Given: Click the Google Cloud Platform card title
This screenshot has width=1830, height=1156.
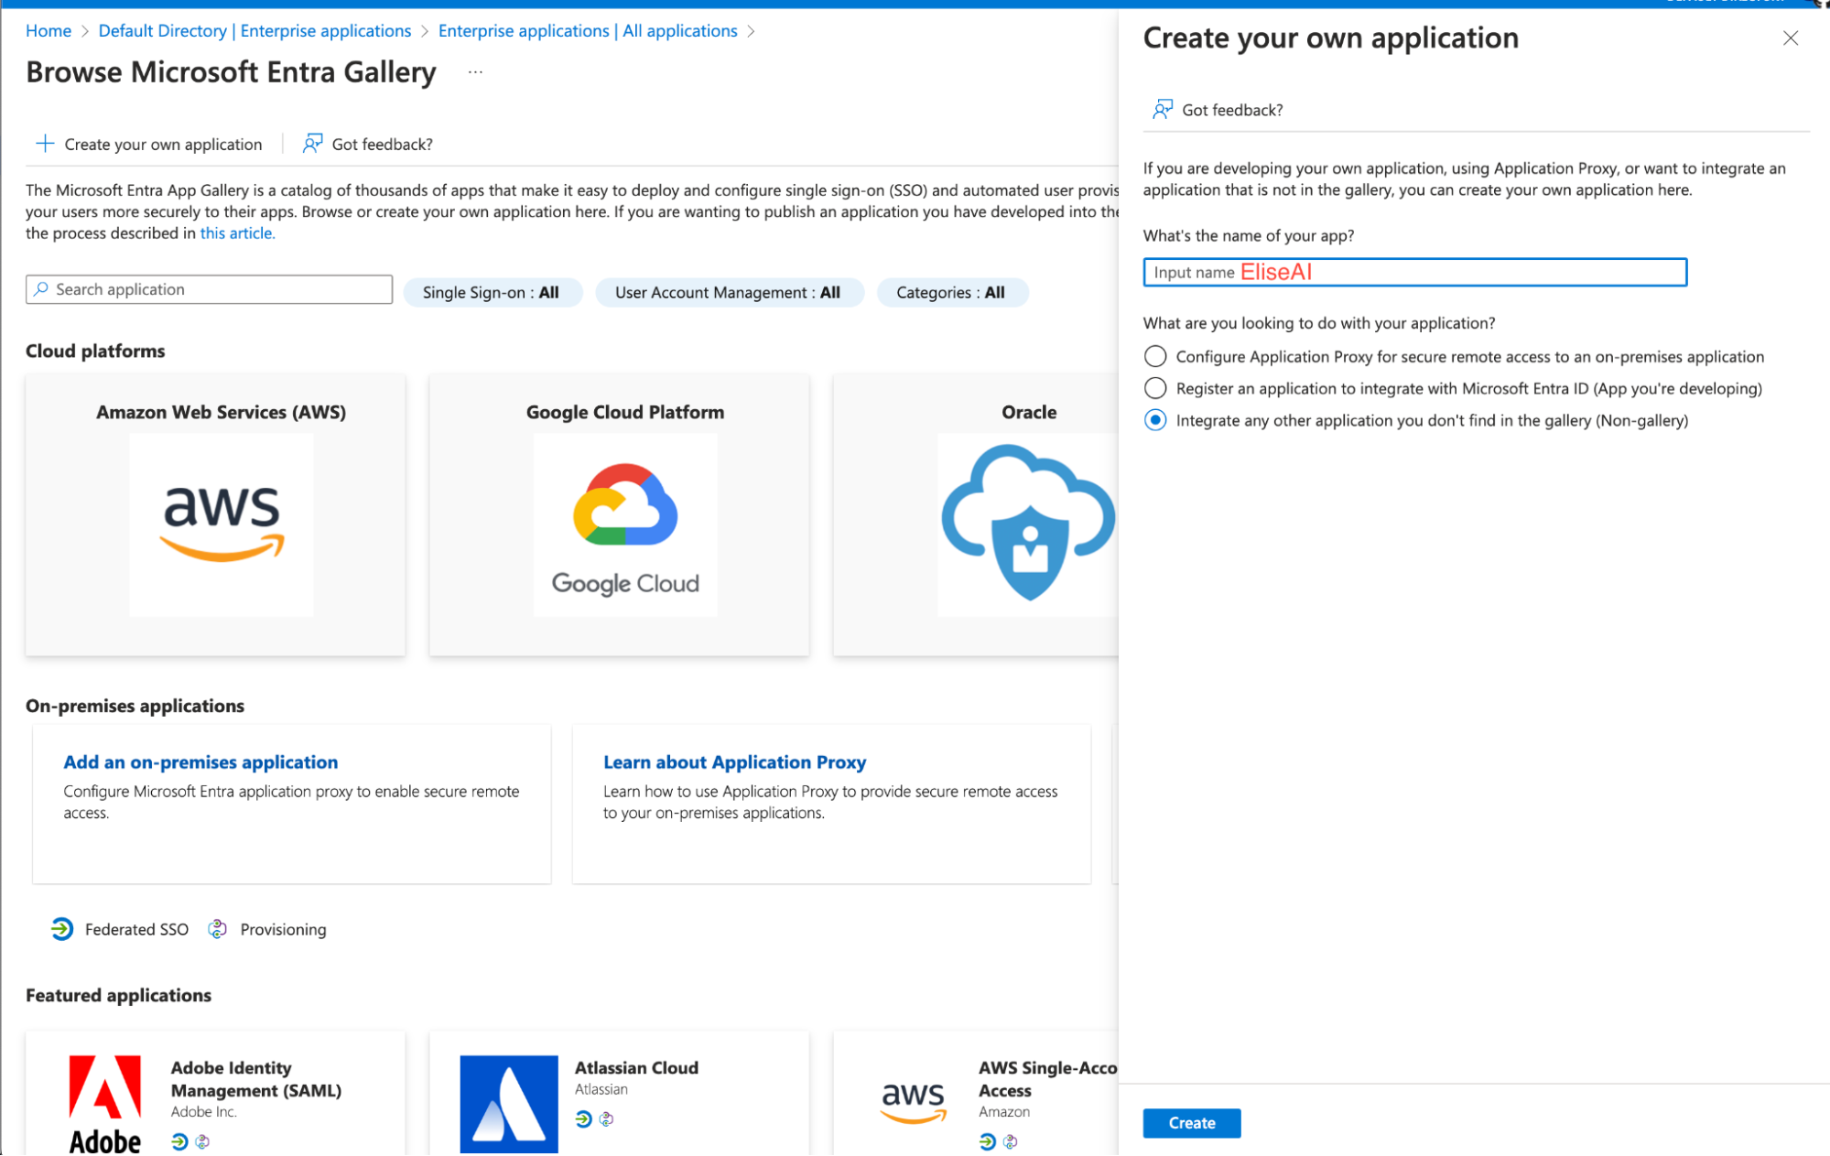Looking at the screenshot, I should point(625,412).
